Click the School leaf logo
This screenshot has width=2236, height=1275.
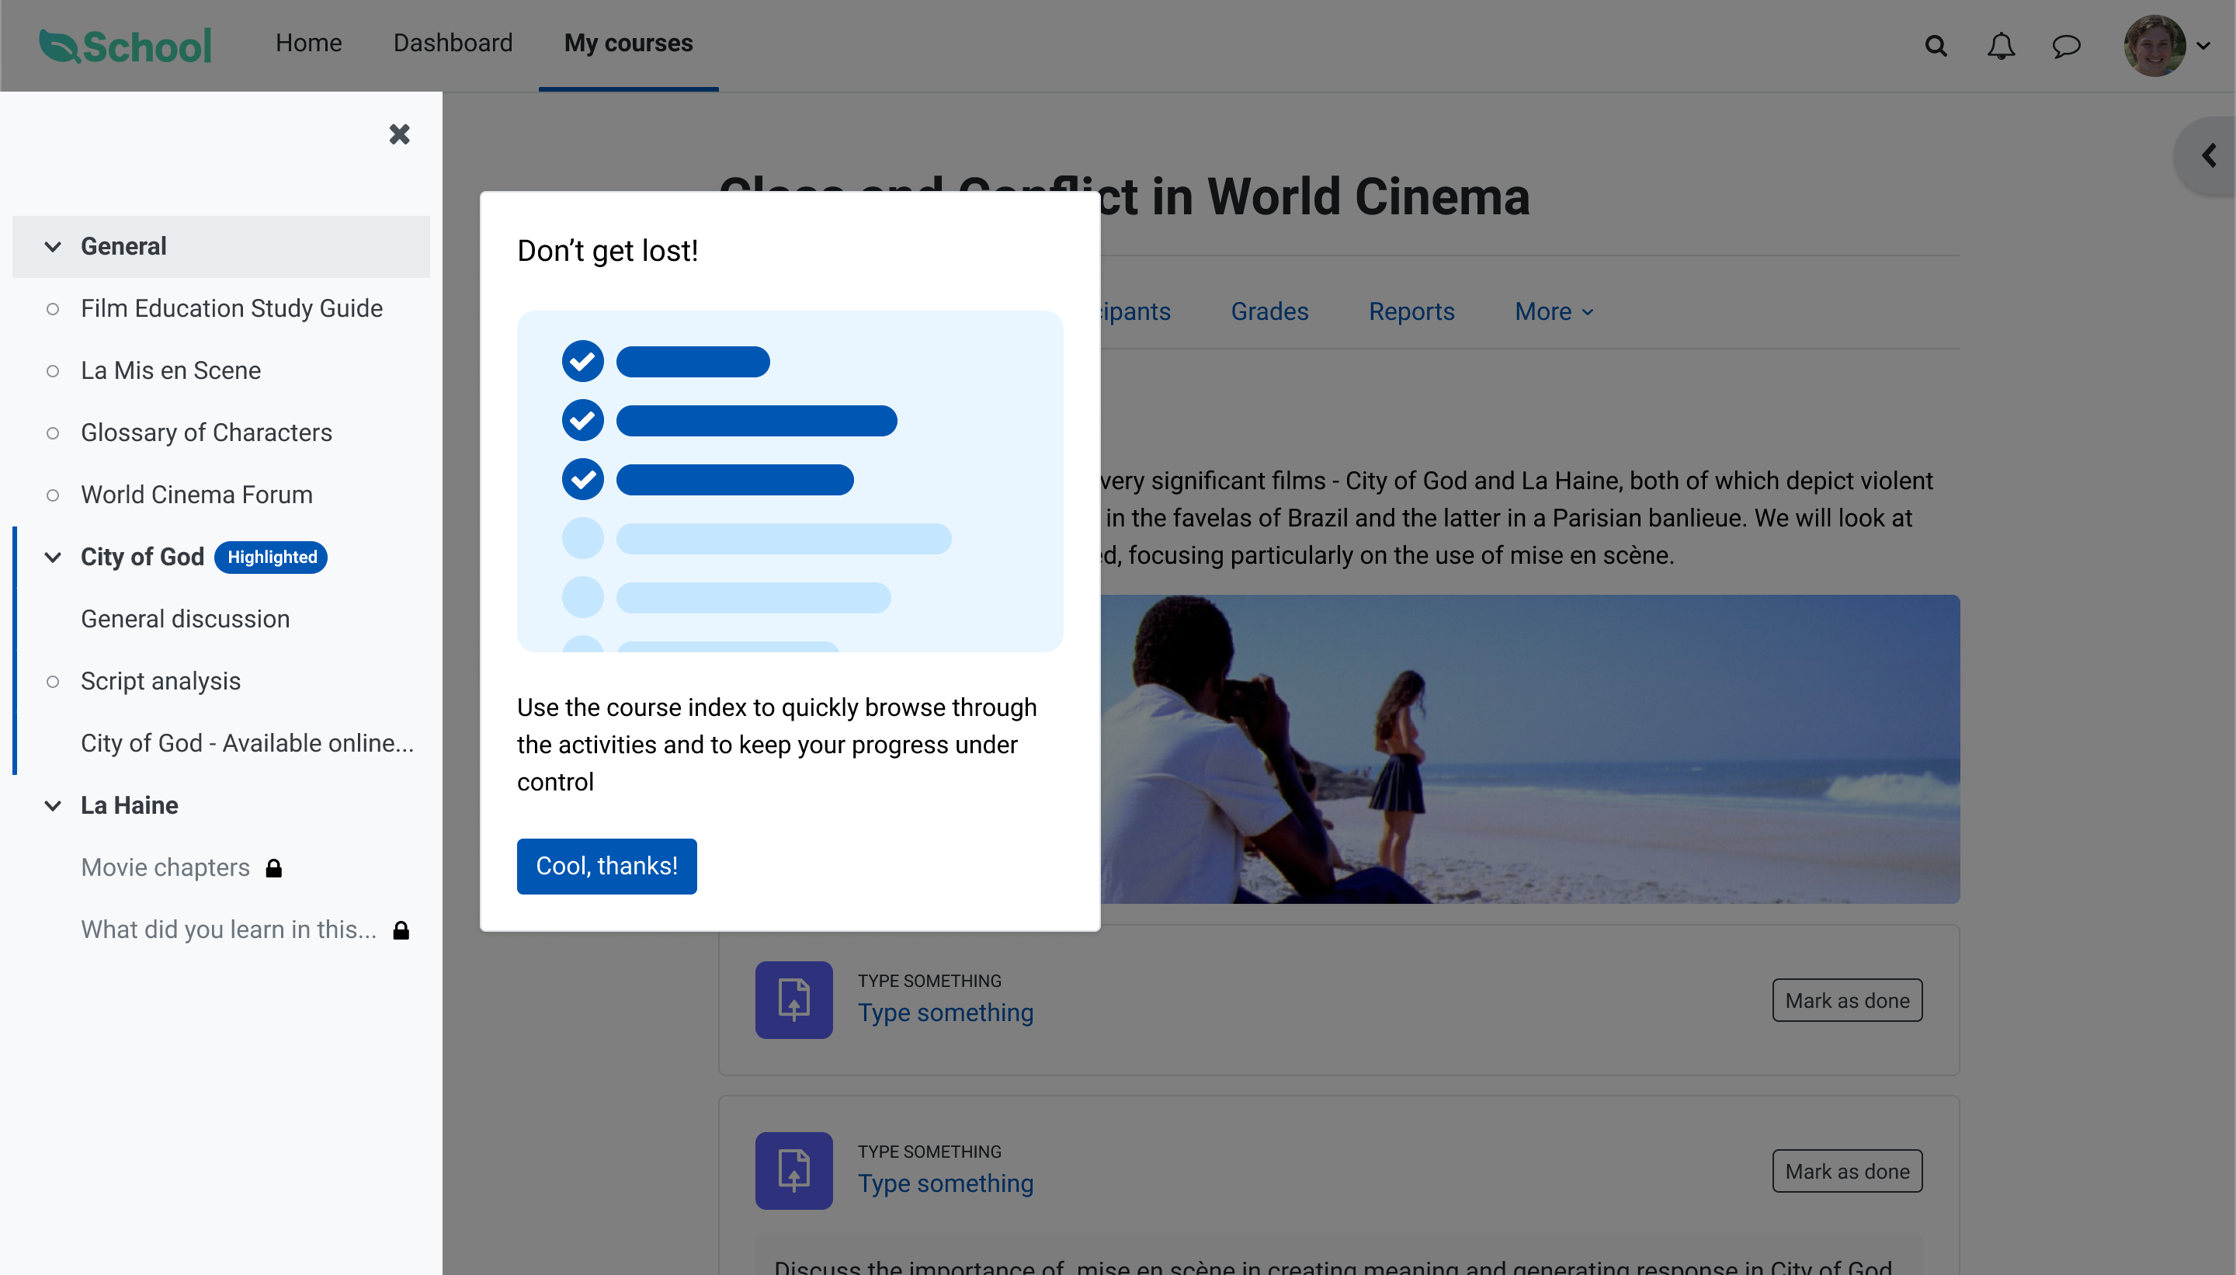point(125,46)
